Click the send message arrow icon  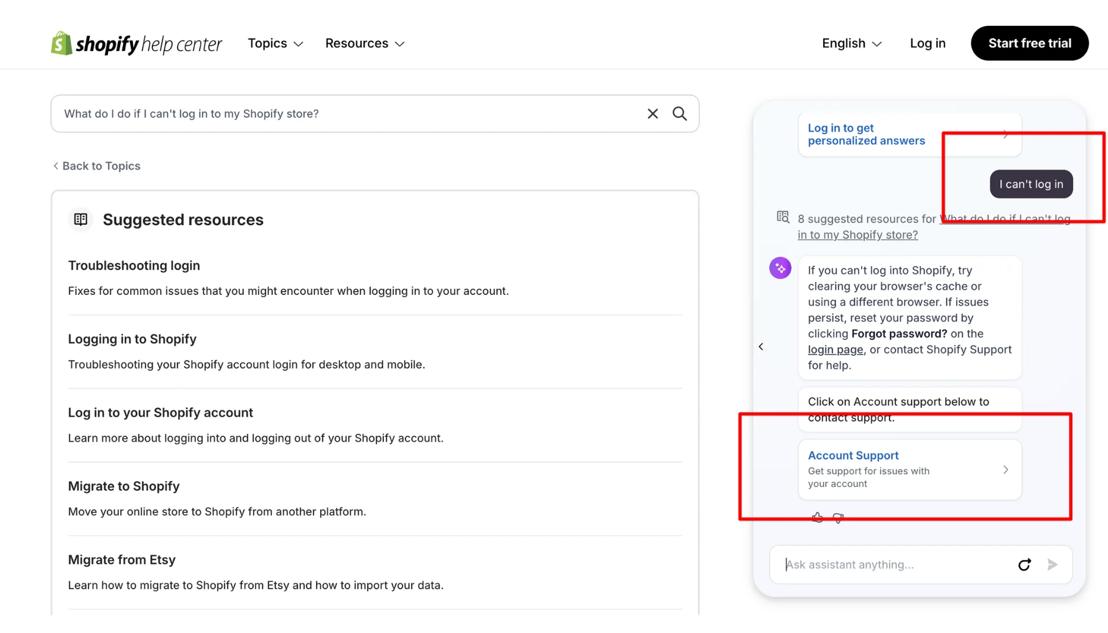1052,564
